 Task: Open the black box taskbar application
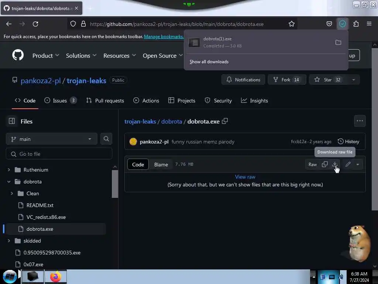[x=32, y=277]
